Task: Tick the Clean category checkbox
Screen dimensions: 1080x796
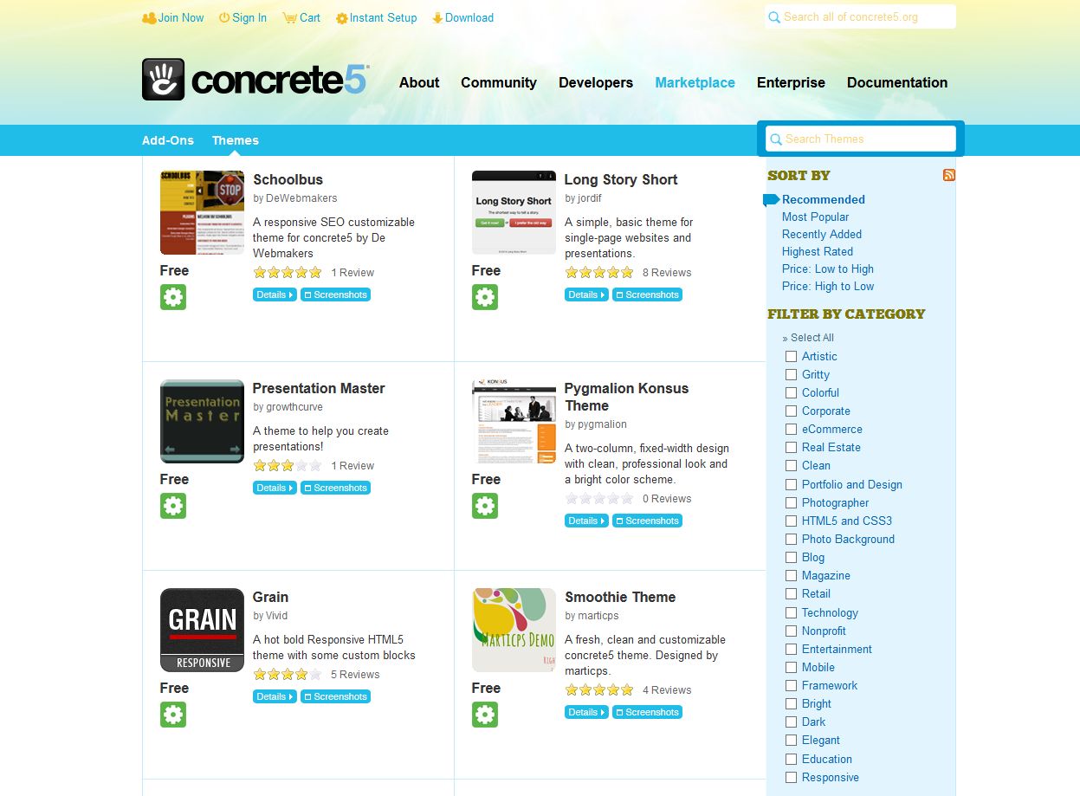Action: click(791, 466)
